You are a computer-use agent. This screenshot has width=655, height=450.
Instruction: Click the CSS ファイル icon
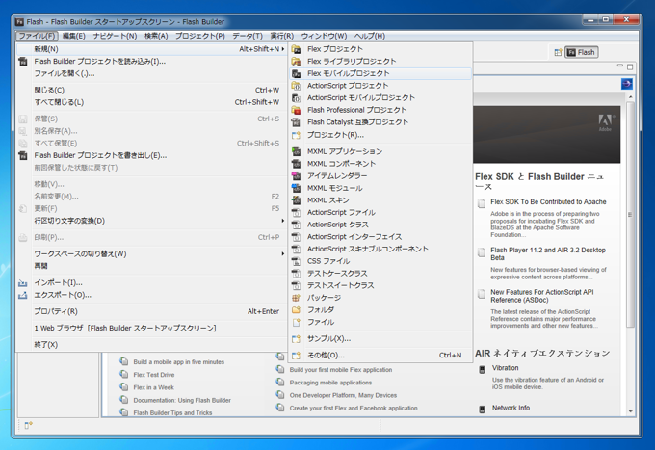coord(296,261)
